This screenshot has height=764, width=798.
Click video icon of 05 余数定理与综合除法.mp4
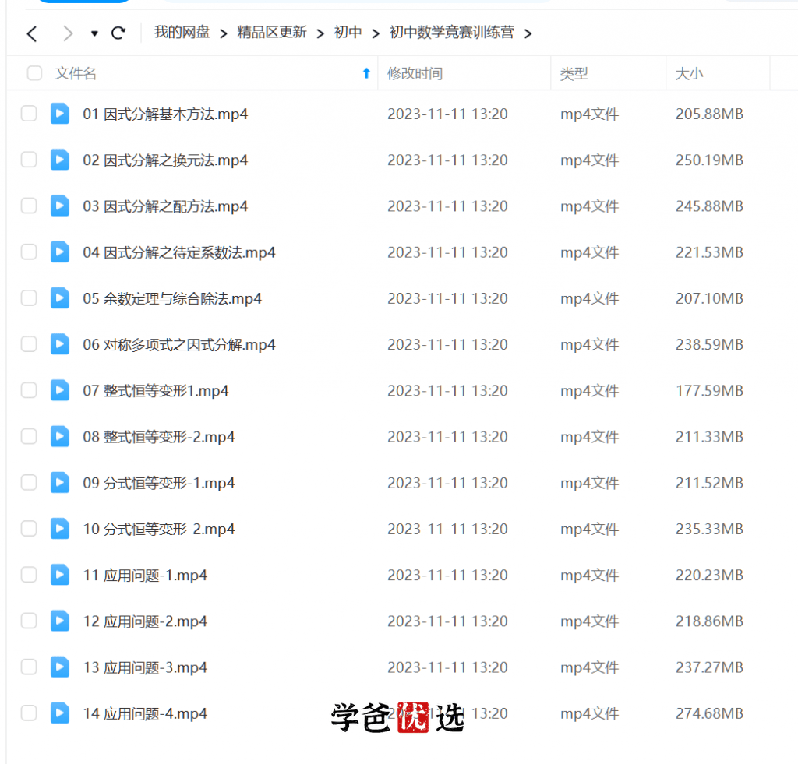coord(60,298)
